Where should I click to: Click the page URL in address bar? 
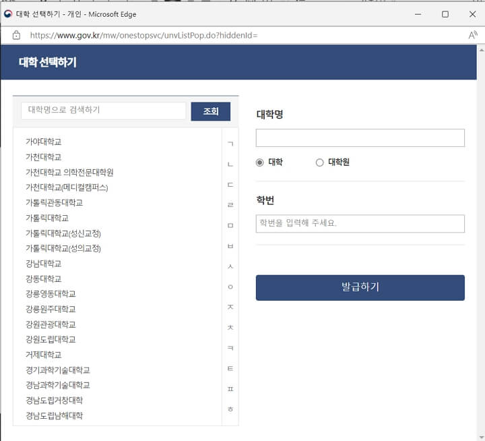click(144, 35)
